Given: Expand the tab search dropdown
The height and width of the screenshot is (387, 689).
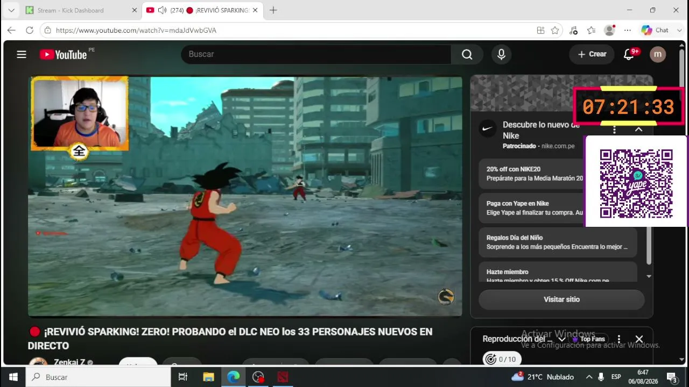Looking at the screenshot, I should [x=11, y=10].
